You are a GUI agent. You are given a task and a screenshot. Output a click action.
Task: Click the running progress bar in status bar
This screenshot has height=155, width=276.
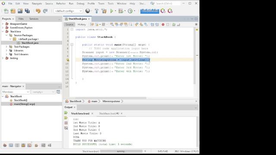tap(121, 151)
